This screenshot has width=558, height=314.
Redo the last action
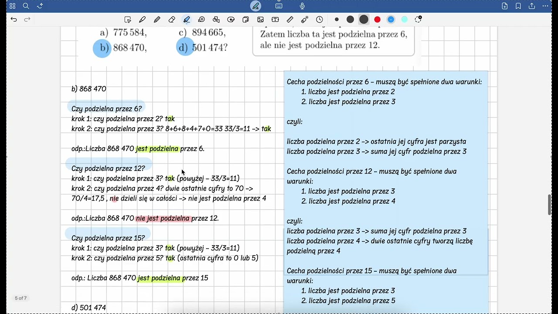click(27, 20)
